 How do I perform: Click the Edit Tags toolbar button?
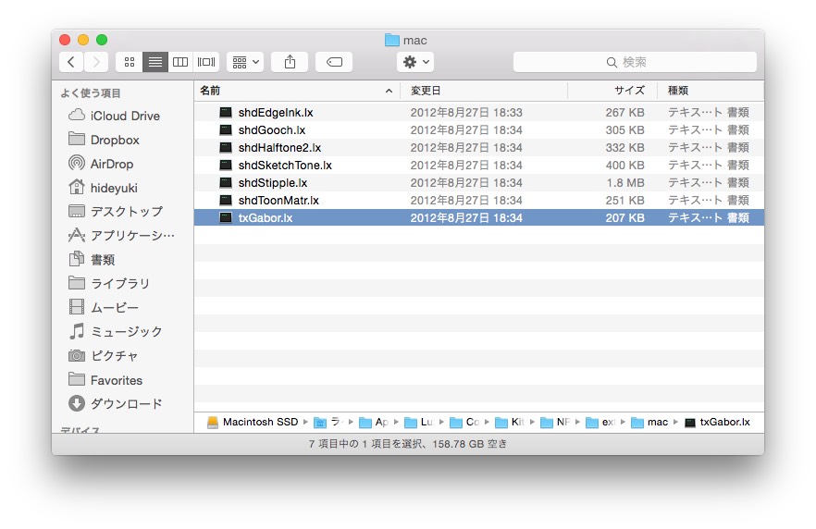(x=334, y=62)
